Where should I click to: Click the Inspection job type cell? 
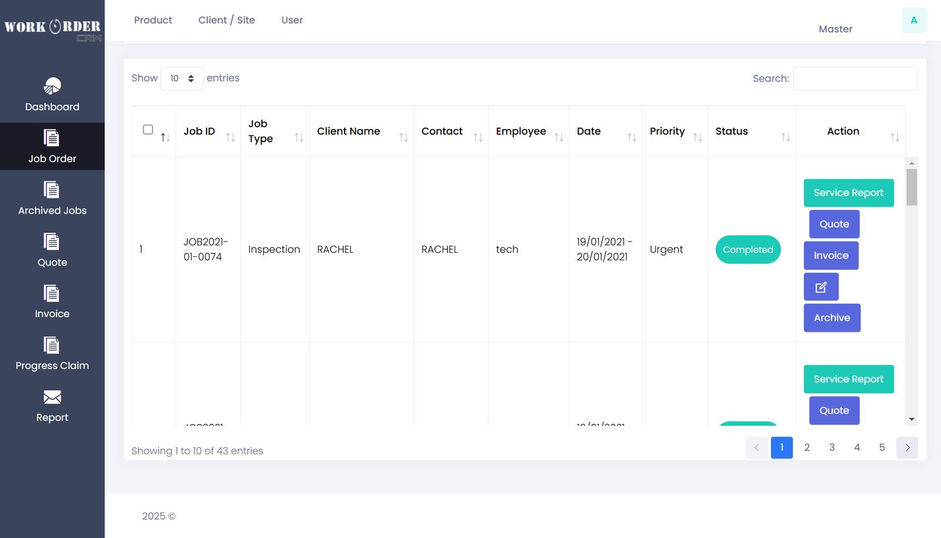274,249
